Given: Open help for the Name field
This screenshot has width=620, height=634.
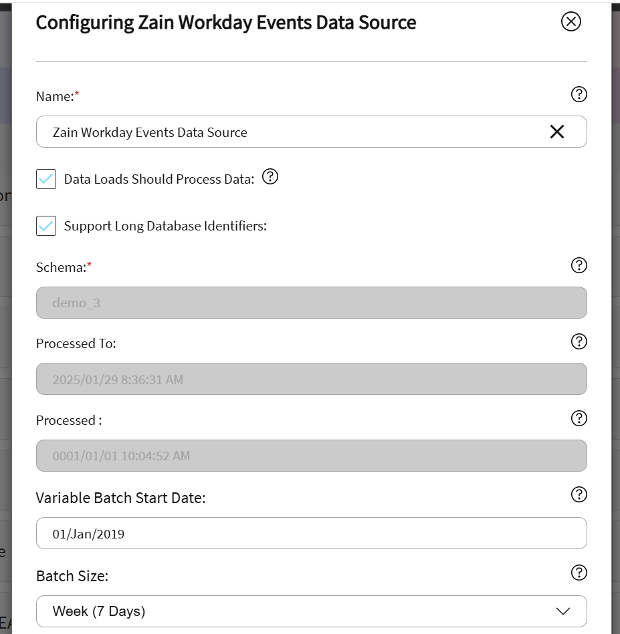Looking at the screenshot, I should pos(579,94).
